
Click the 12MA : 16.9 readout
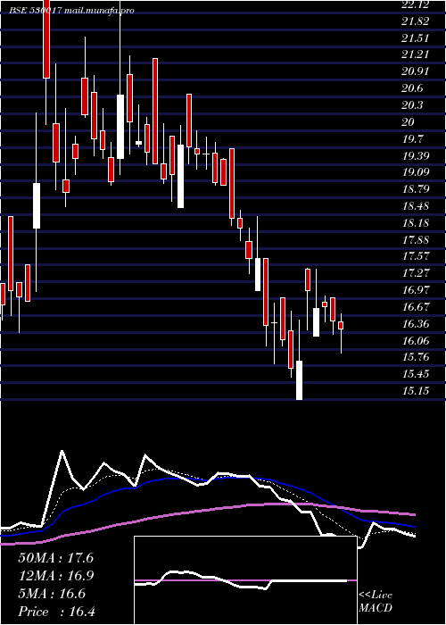pos(55,576)
